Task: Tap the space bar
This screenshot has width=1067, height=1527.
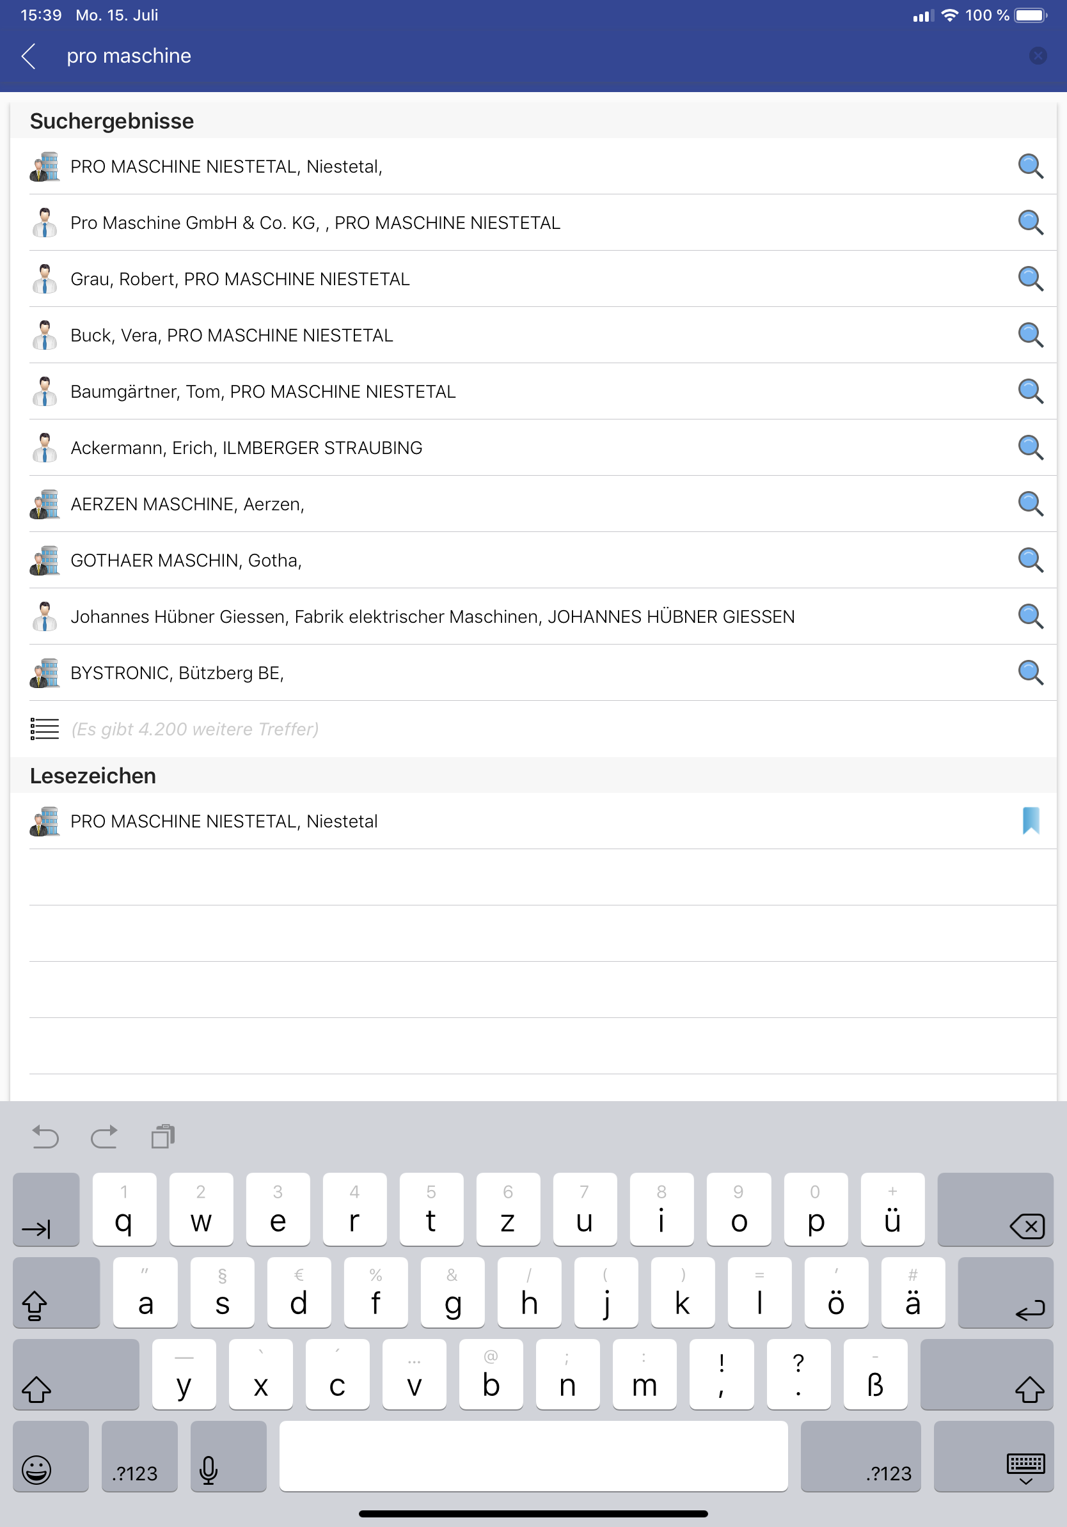Action: coord(533,1457)
